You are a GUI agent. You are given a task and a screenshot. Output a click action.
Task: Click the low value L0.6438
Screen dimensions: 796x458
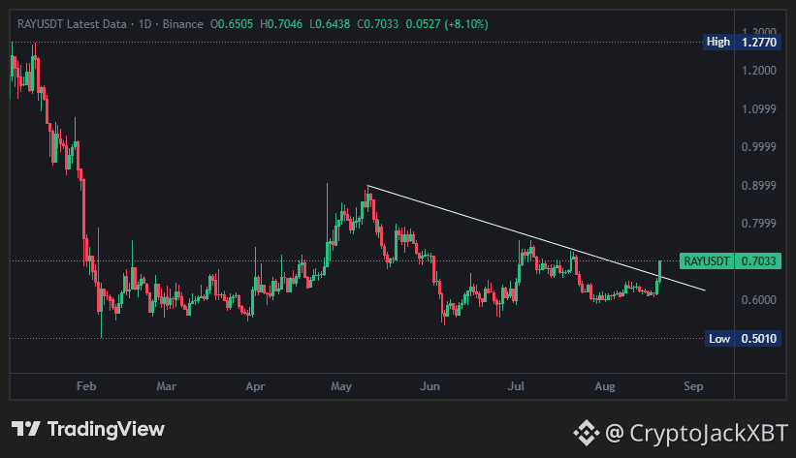[x=330, y=24]
